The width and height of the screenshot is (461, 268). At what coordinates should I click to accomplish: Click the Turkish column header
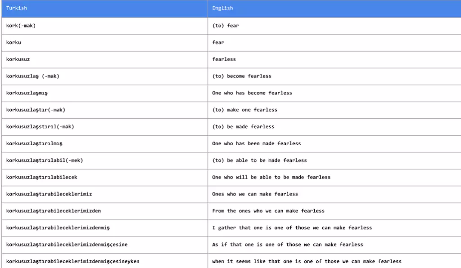(104, 9)
